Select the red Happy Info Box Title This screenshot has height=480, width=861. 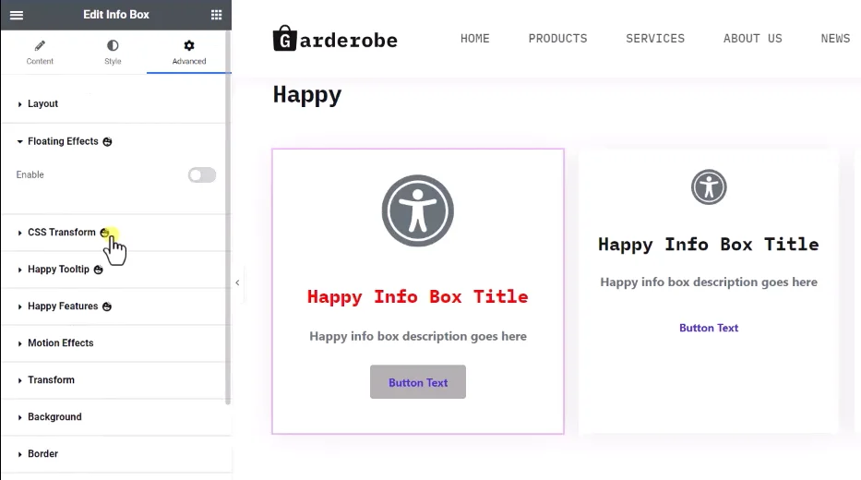click(x=418, y=297)
